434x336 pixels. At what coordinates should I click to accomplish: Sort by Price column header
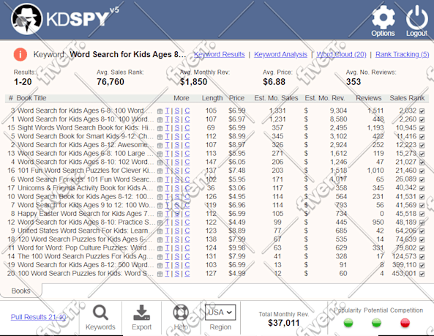(x=236, y=98)
